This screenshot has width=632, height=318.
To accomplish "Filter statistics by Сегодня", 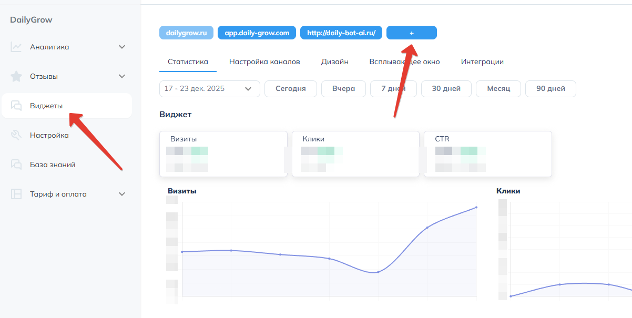I will [x=290, y=89].
